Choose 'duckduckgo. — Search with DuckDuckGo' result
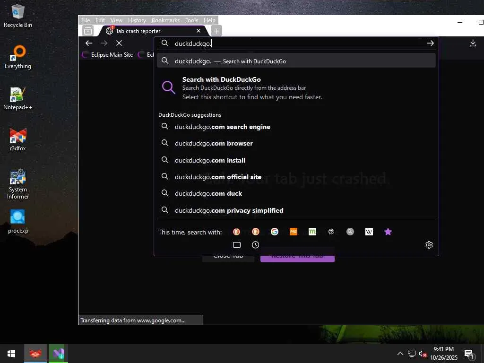 pyautogui.click(x=296, y=61)
